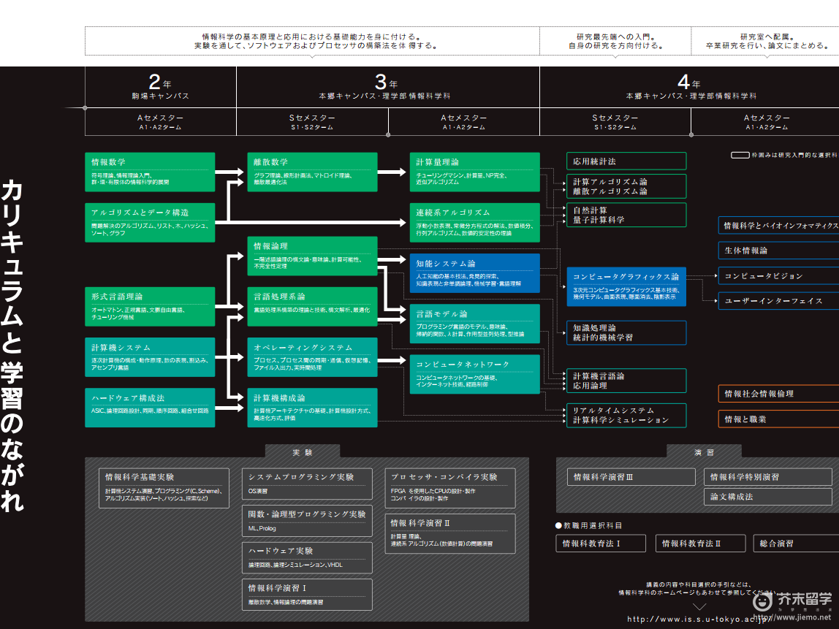The height and width of the screenshot is (629, 839).
Task: Click the リアルタイムシステム box
Action: [x=626, y=416]
